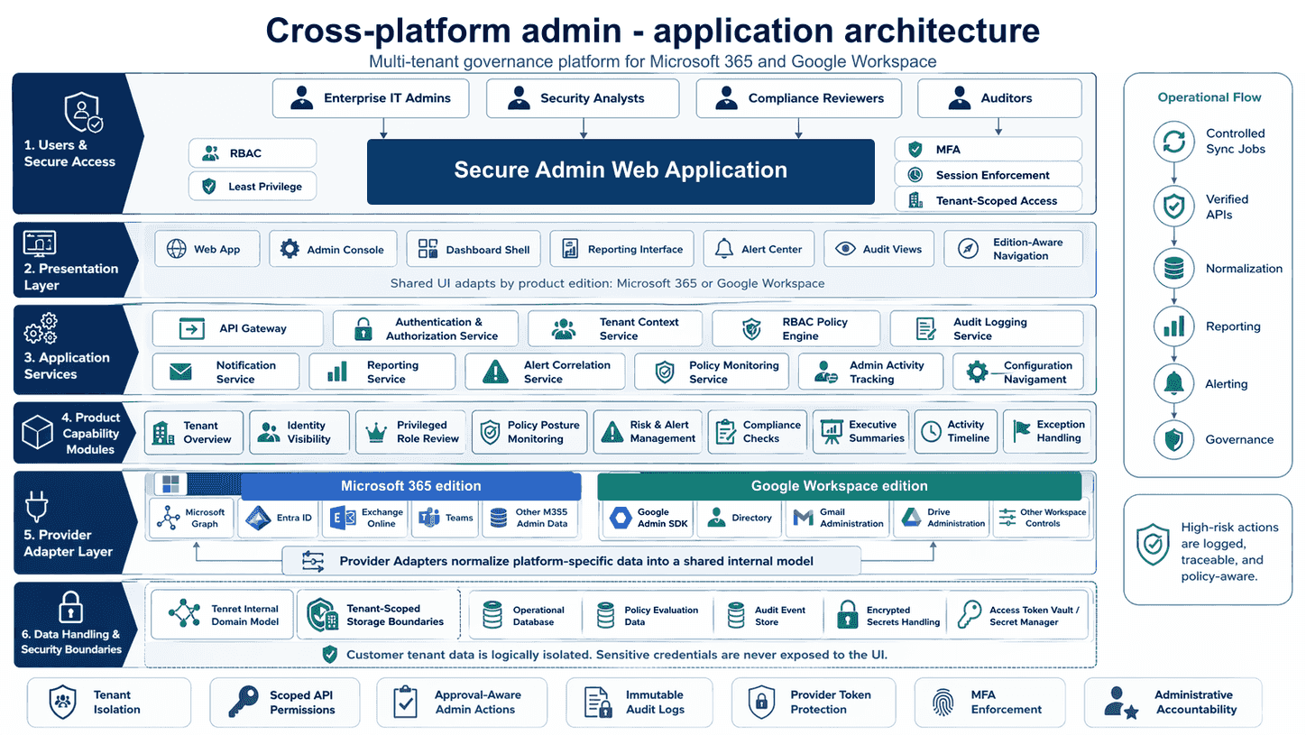
Task: Click the Audit Event Store label
Action: pos(779,616)
